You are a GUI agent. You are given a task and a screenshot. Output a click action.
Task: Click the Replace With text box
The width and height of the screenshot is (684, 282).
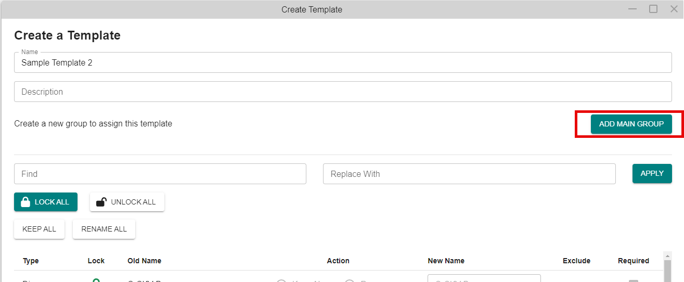coord(469,174)
